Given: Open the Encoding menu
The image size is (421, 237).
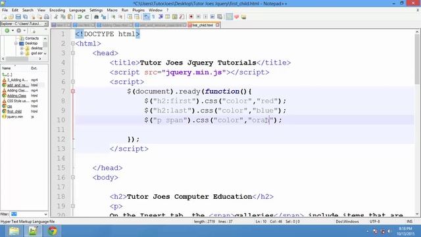Looking at the screenshot, I should [57, 11].
